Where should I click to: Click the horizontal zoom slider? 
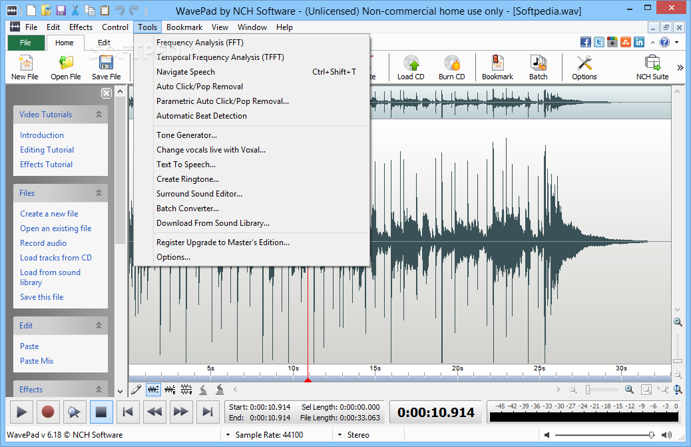click(602, 389)
